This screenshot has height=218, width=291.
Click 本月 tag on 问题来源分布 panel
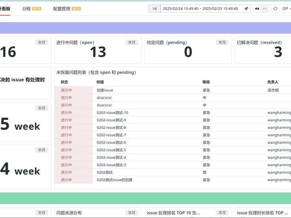132,213
